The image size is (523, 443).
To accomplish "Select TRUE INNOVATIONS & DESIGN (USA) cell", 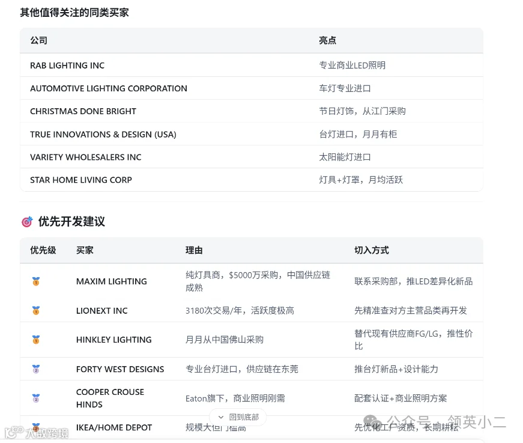I will click(x=103, y=134).
